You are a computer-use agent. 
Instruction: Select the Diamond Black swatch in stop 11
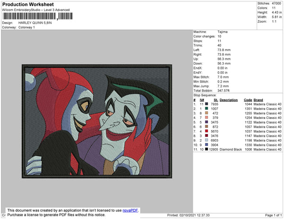206,149
